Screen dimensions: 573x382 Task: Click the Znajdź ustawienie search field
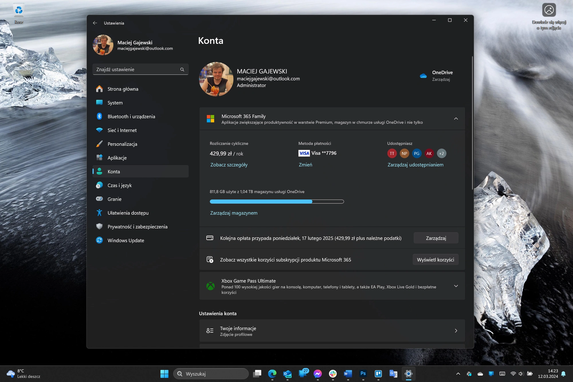click(140, 69)
